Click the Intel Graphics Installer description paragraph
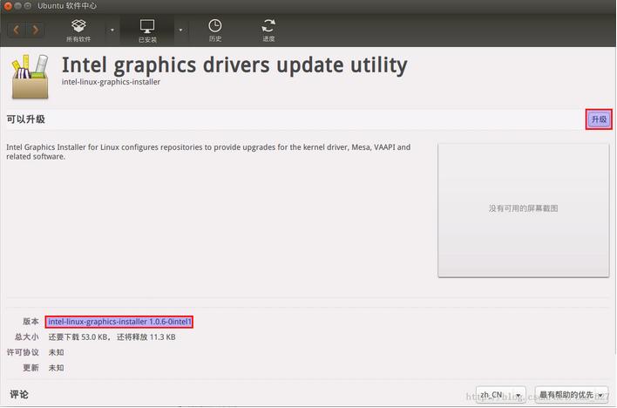Screen dimensions: 617x408 pyautogui.click(x=208, y=152)
